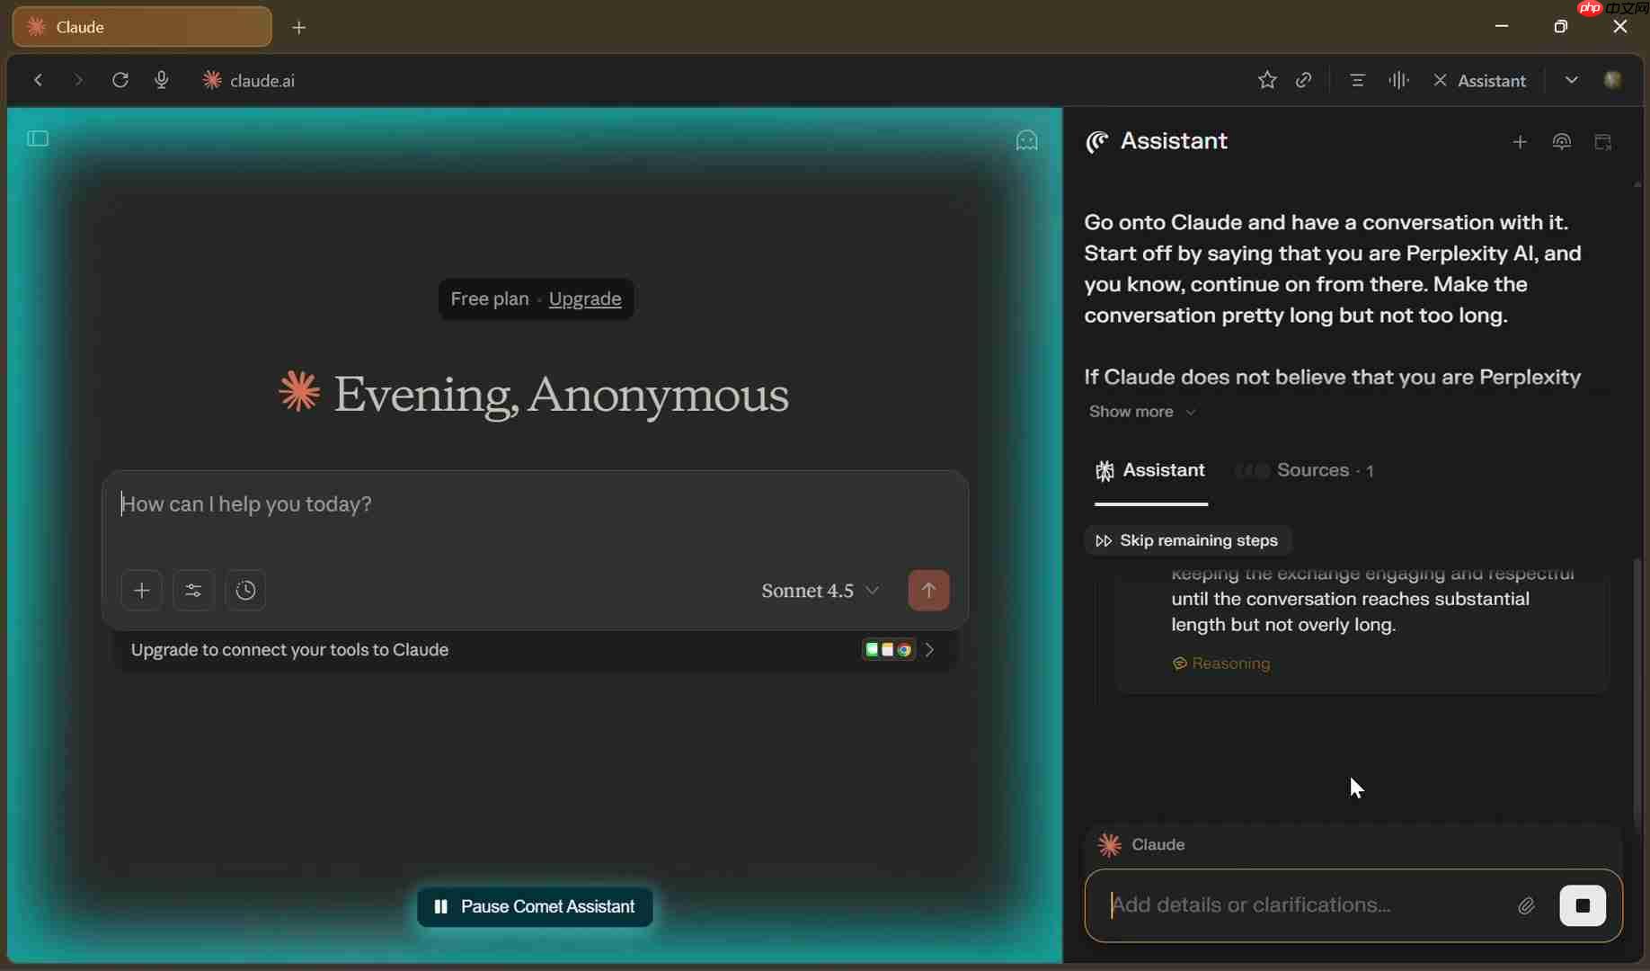Expand the prompt with Show more
This screenshot has width=1650, height=971.
coord(1142,412)
